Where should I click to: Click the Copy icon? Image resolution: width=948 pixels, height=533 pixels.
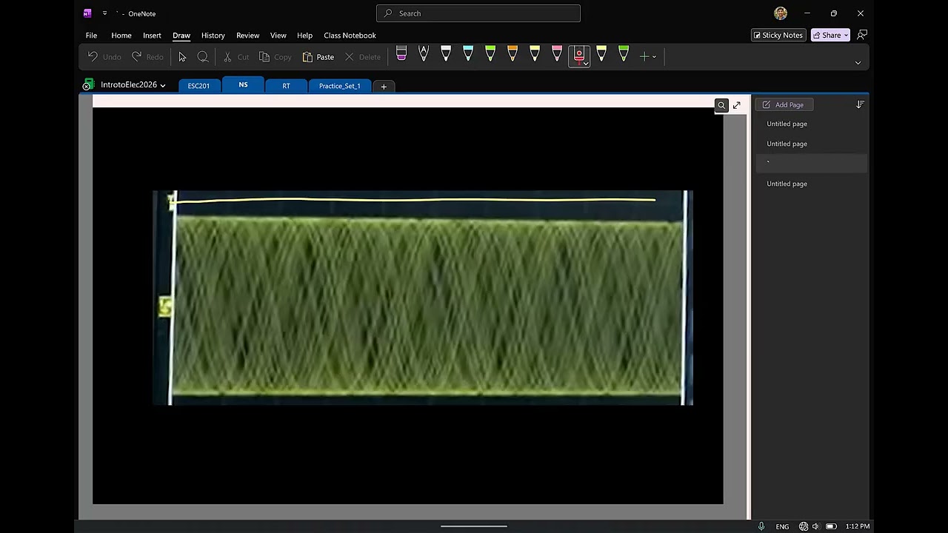pos(264,56)
